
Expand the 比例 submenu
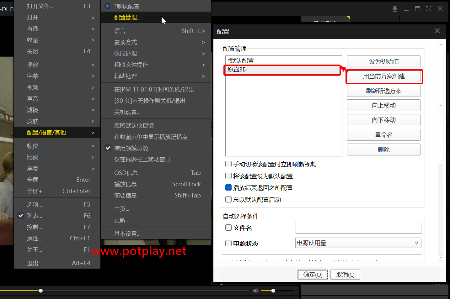tap(57, 157)
